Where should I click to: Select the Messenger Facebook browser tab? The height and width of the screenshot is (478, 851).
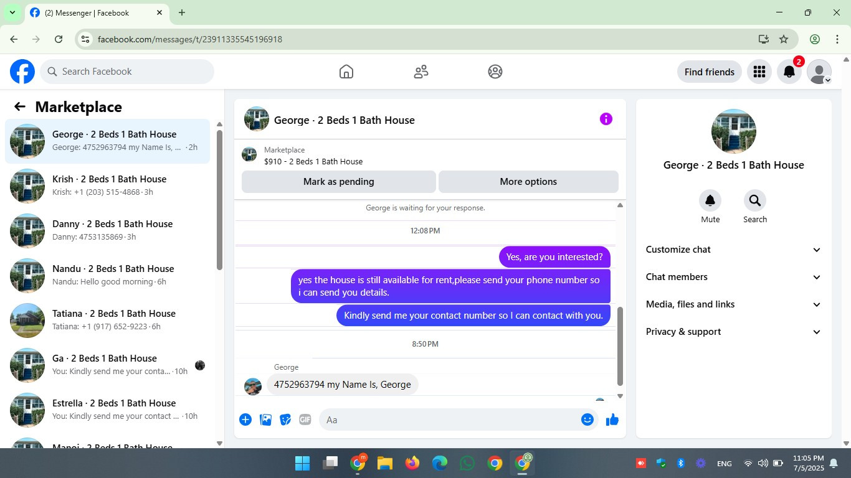pos(97,12)
